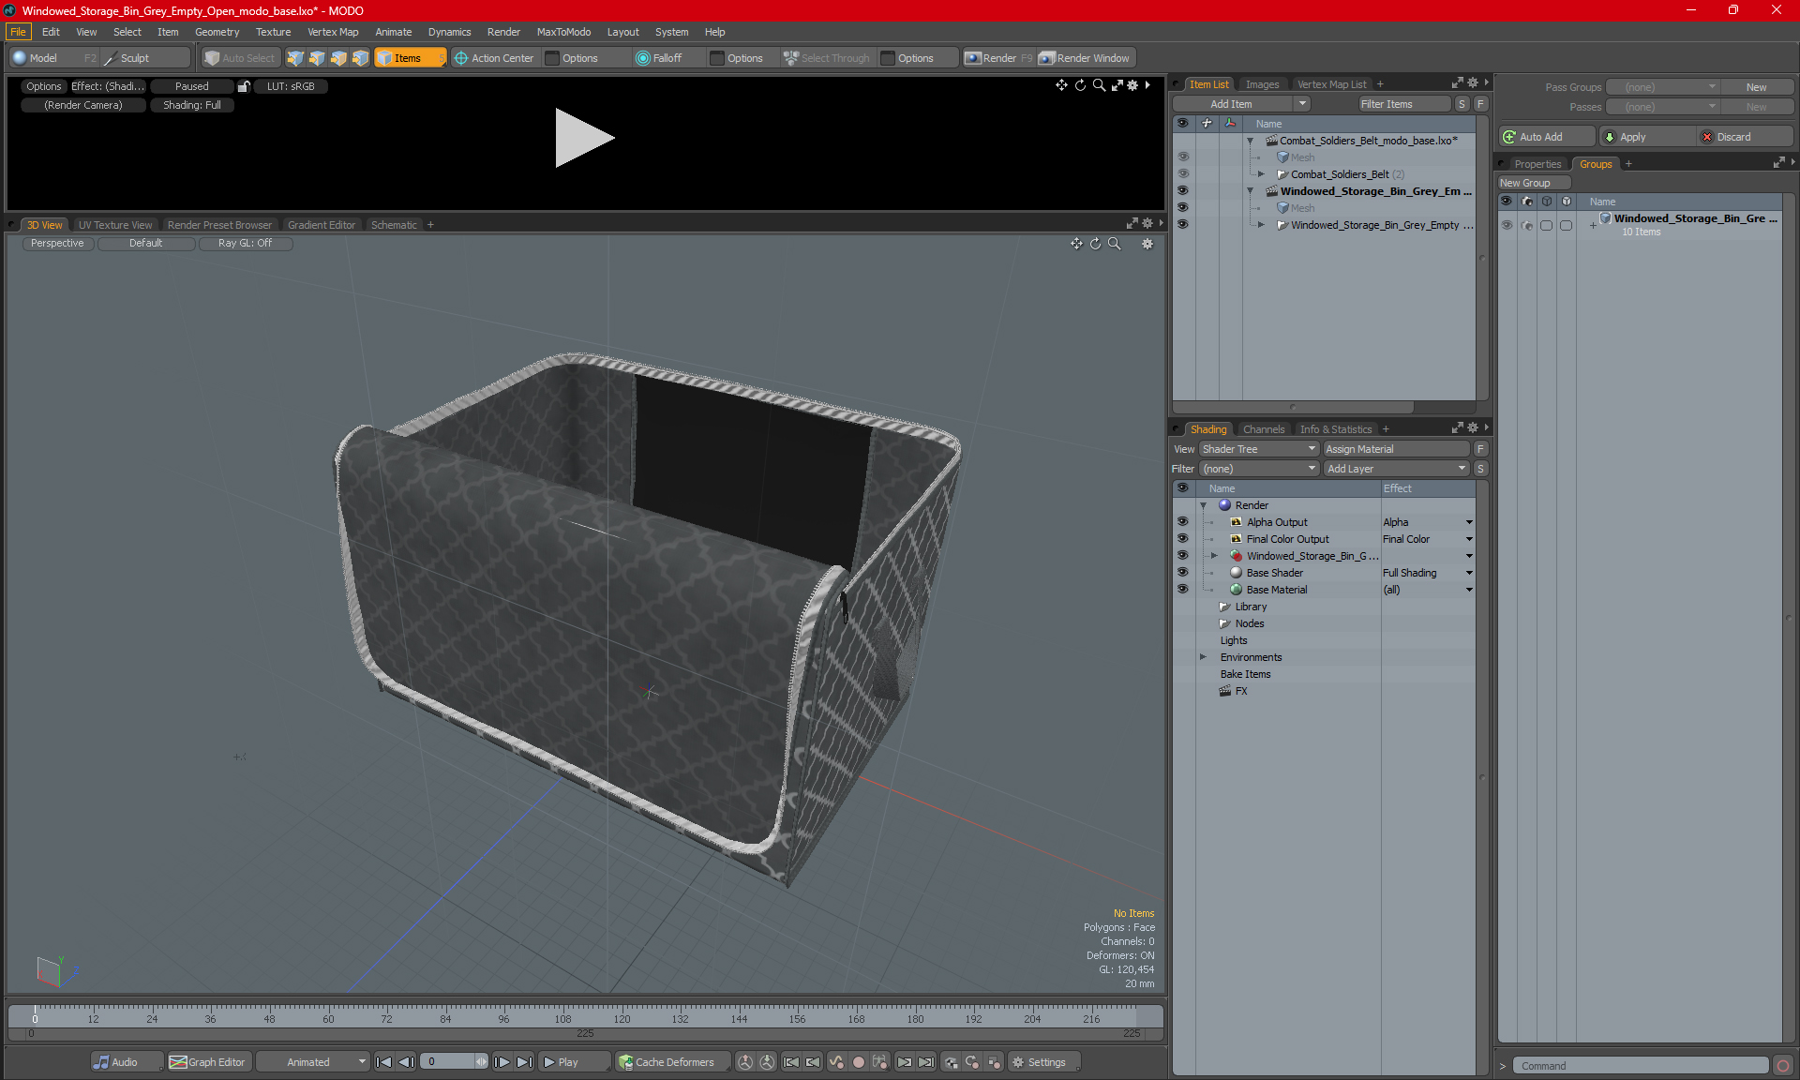The image size is (1800, 1080).
Task: Open the Add Item dropdown
Action: [x=1302, y=104]
